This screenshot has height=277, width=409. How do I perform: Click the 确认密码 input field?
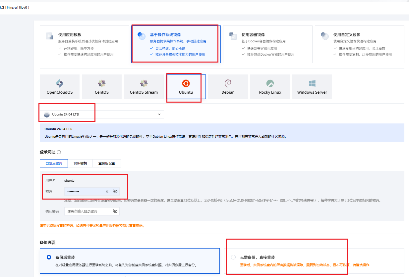[92, 211]
